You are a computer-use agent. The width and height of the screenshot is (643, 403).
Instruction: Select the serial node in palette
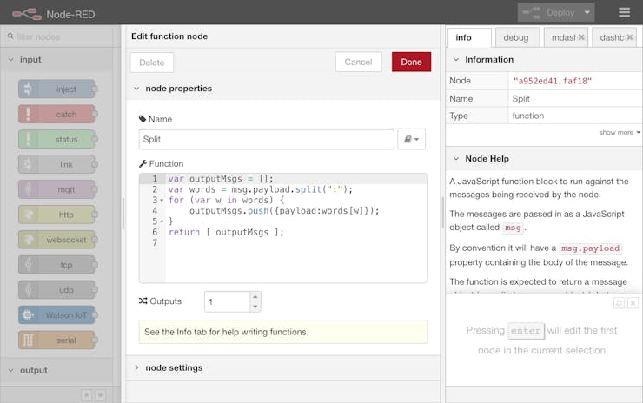[x=56, y=340]
